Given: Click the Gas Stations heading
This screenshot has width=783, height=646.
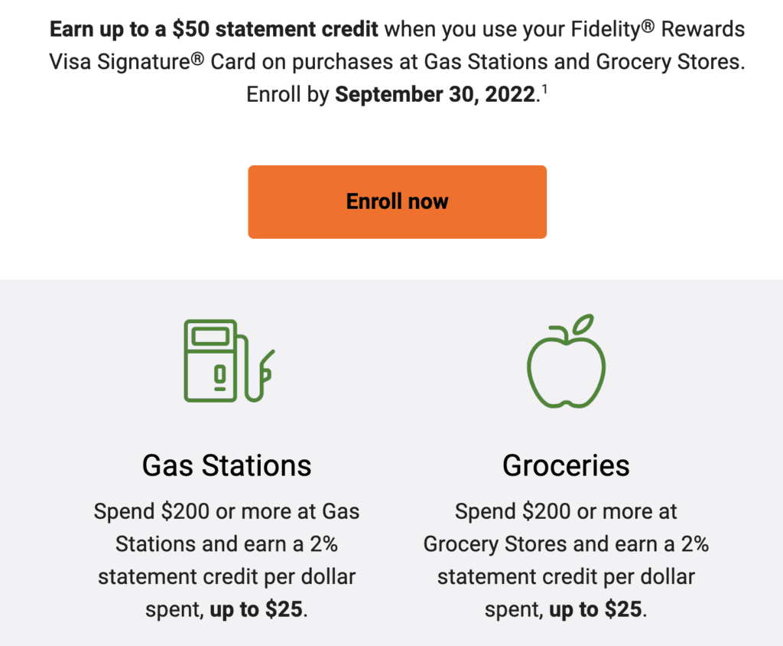Looking at the screenshot, I should tap(226, 465).
